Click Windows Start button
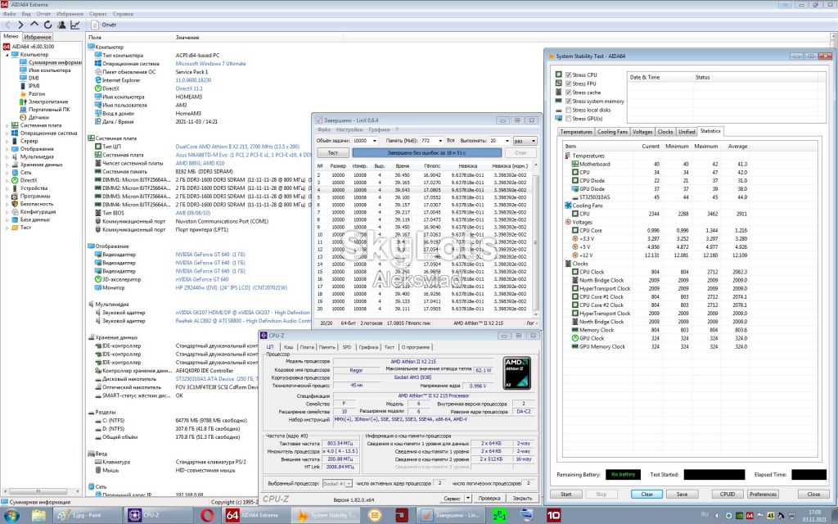Image resolution: width=838 pixels, height=524 pixels. point(11,516)
